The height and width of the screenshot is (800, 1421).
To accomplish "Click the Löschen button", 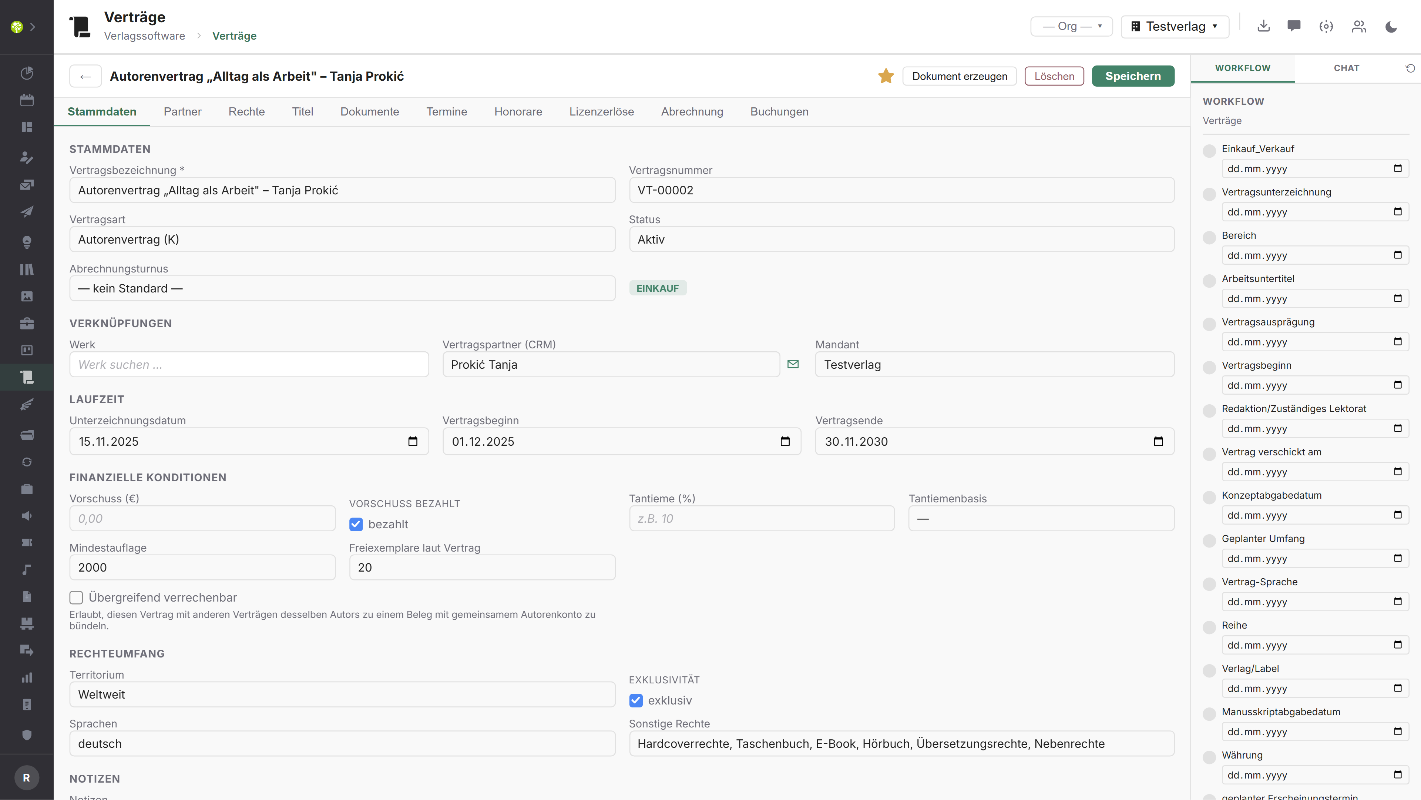I will click(1054, 76).
